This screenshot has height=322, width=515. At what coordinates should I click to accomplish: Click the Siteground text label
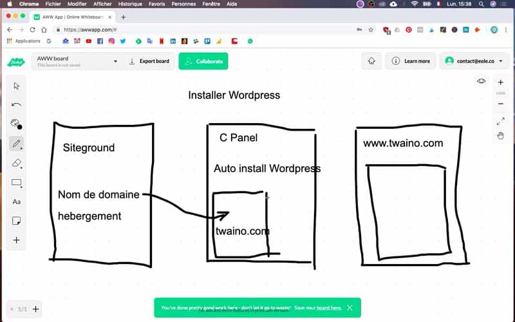click(x=89, y=148)
